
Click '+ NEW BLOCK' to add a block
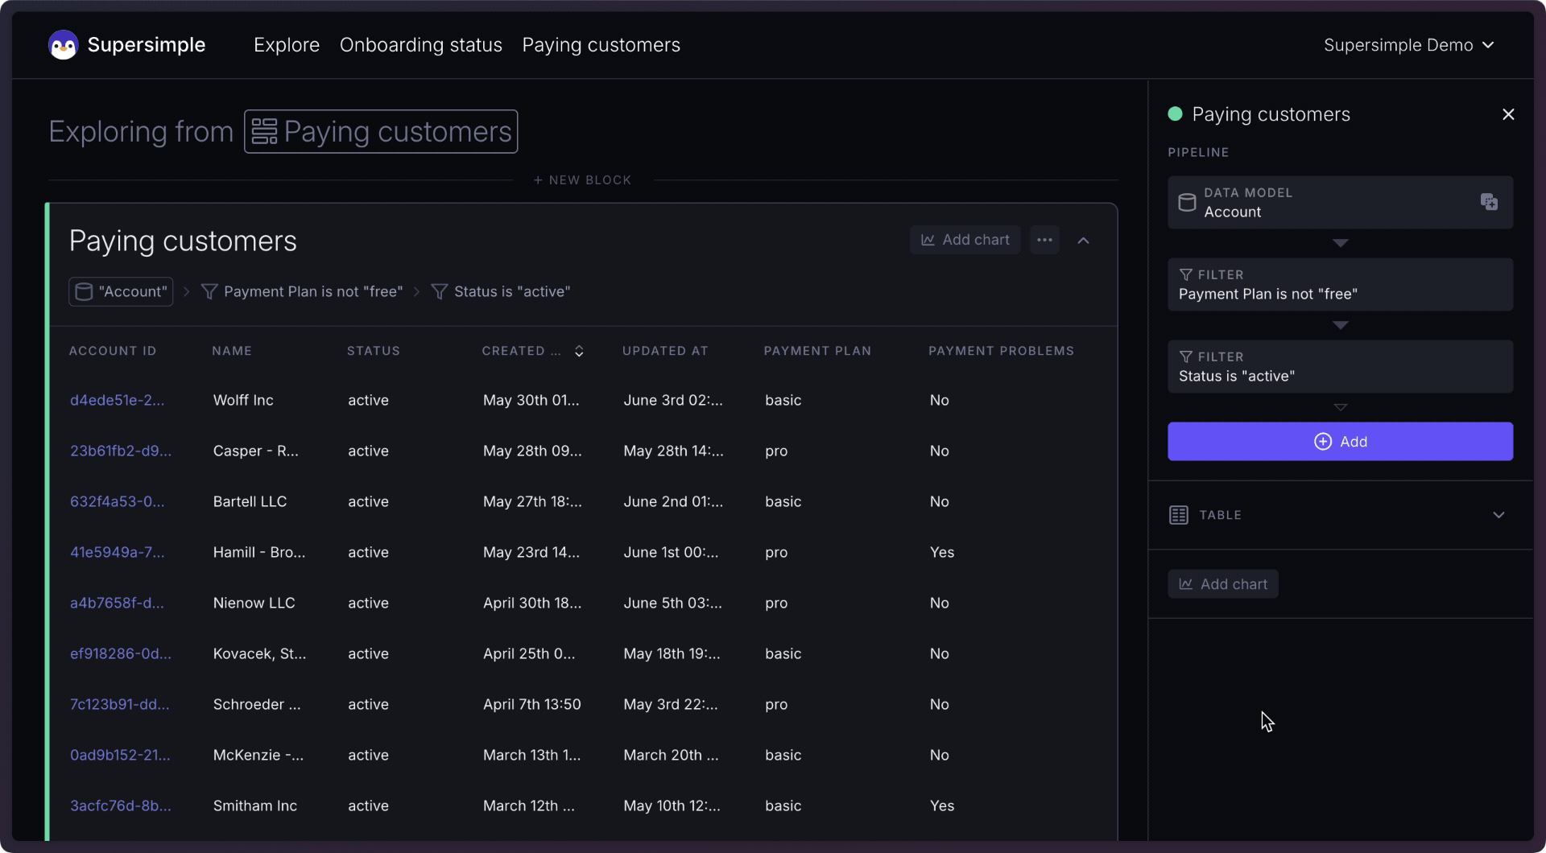coord(583,179)
